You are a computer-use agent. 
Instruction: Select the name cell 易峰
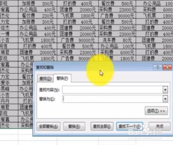9,89
